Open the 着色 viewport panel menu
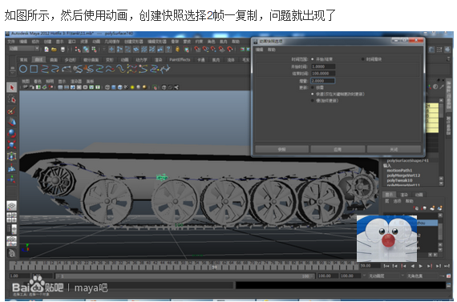Viewport: 457px width, 302px height. coord(38,81)
